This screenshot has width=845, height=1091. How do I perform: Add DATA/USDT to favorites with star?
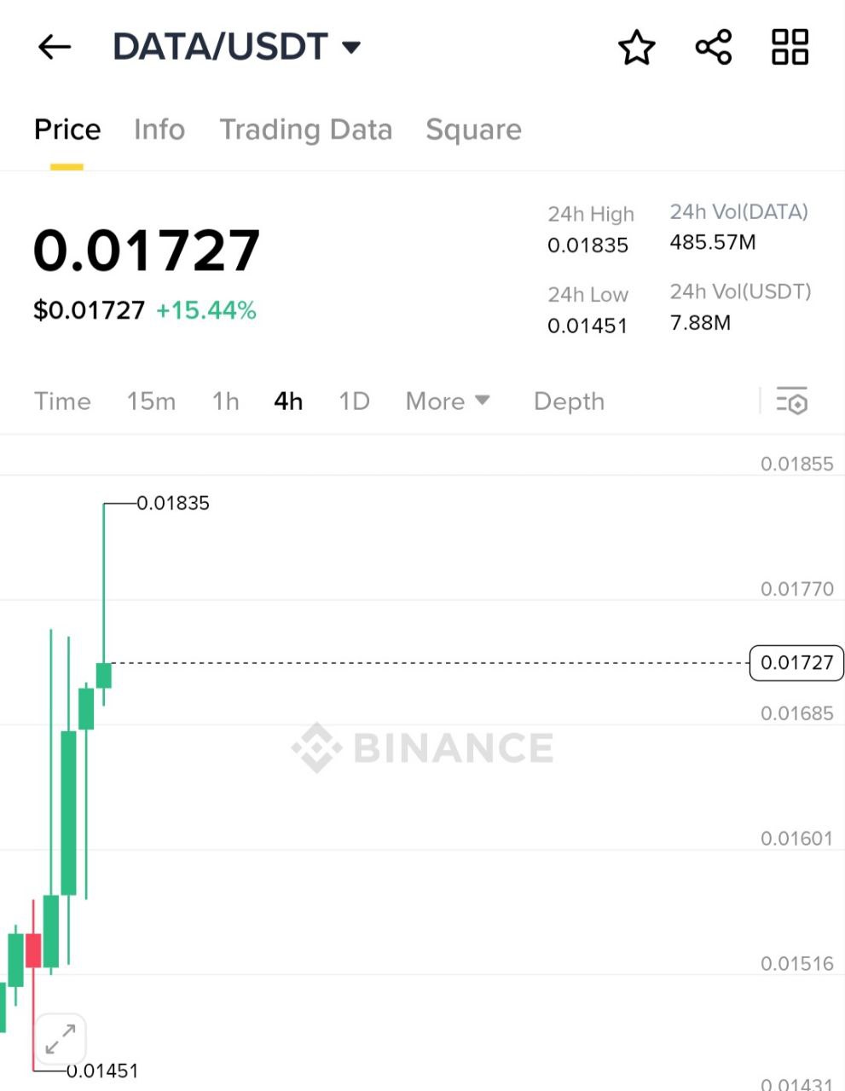[637, 47]
